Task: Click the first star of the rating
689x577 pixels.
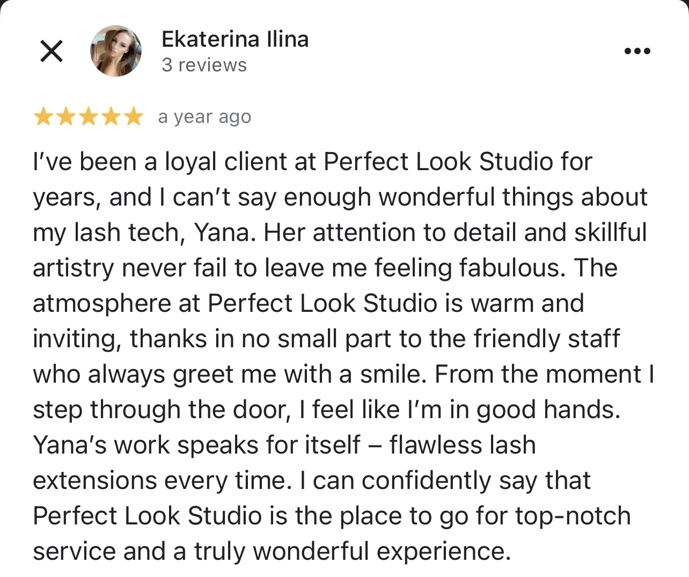Action: (x=43, y=116)
